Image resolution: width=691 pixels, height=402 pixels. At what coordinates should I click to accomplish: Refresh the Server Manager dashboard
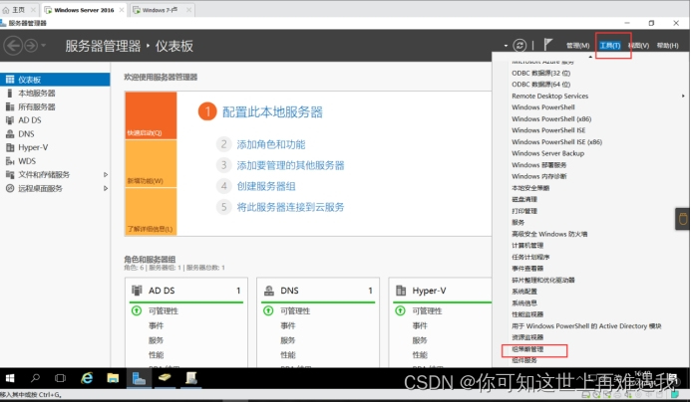[x=520, y=46]
